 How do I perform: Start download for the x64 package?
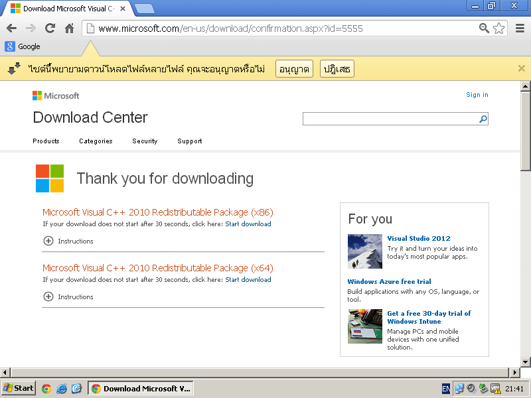(248, 279)
